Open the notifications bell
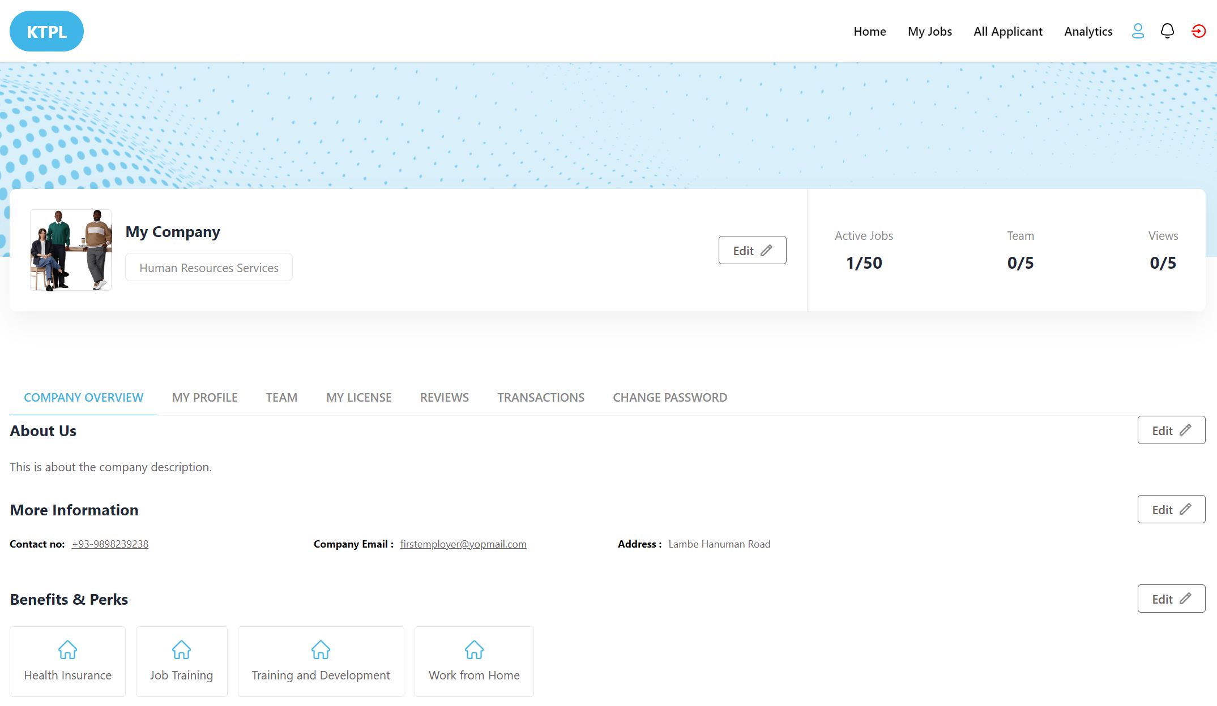Screen dimensions: 1217x706 (x=1167, y=31)
